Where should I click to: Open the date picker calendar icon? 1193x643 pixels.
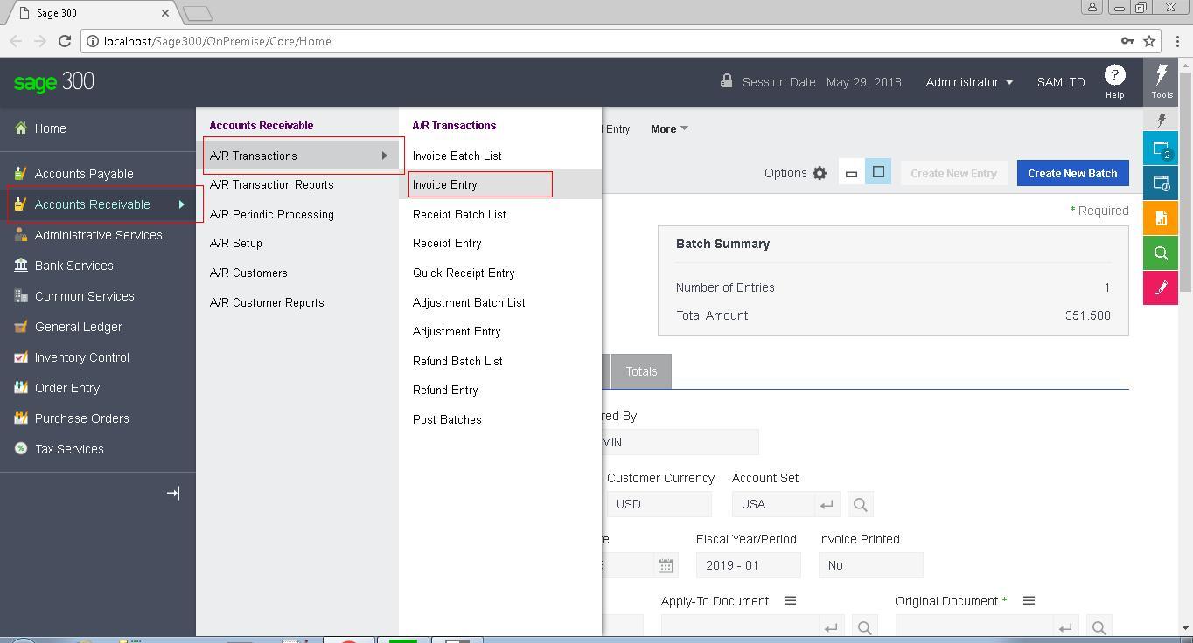665,565
